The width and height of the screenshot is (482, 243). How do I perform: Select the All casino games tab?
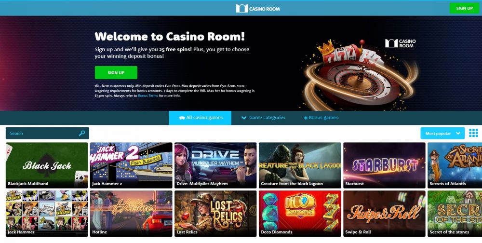pyautogui.click(x=200, y=118)
